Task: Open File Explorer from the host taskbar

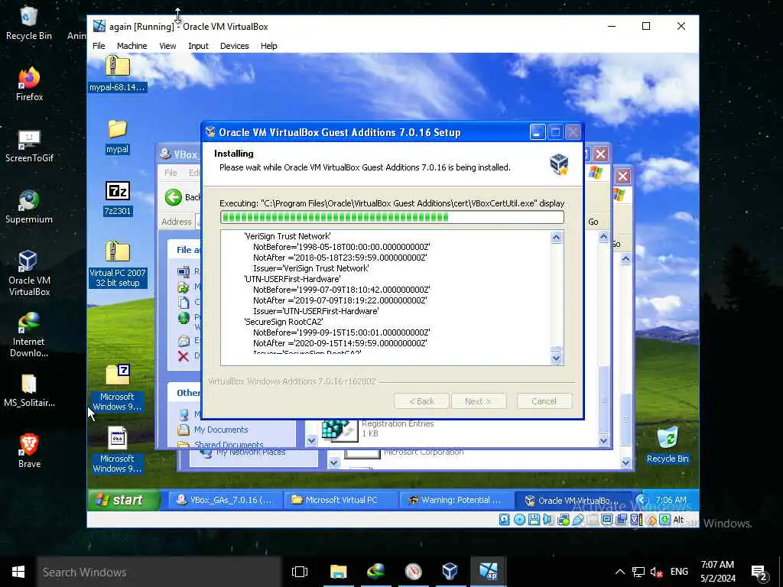Action: 338,572
